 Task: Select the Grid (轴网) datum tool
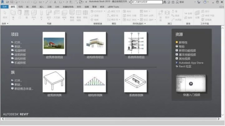coord(188,18)
